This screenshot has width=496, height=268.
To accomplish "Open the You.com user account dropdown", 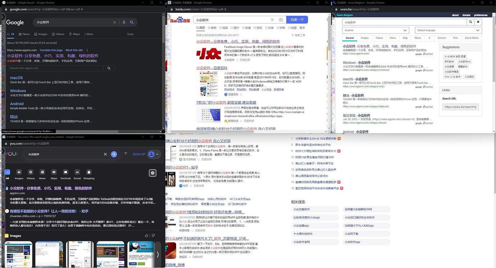I will pyautogui.click(x=154, y=154).
